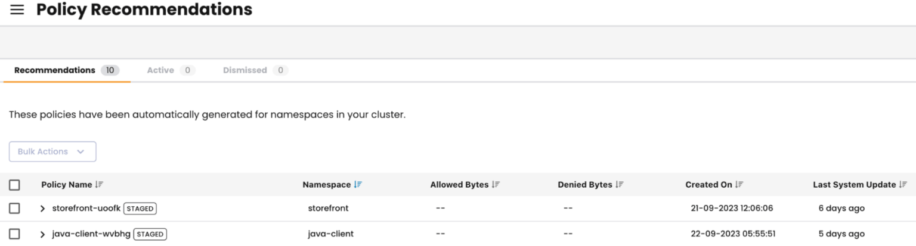This screenshot has height=246, width=916.
Task: Open the storefront-uoofk policy name
Action: 86,209
